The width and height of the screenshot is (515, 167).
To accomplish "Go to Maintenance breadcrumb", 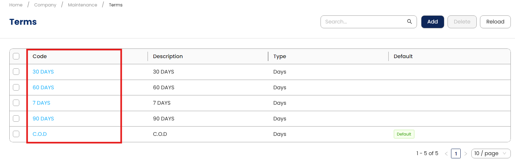I will 82,5.
